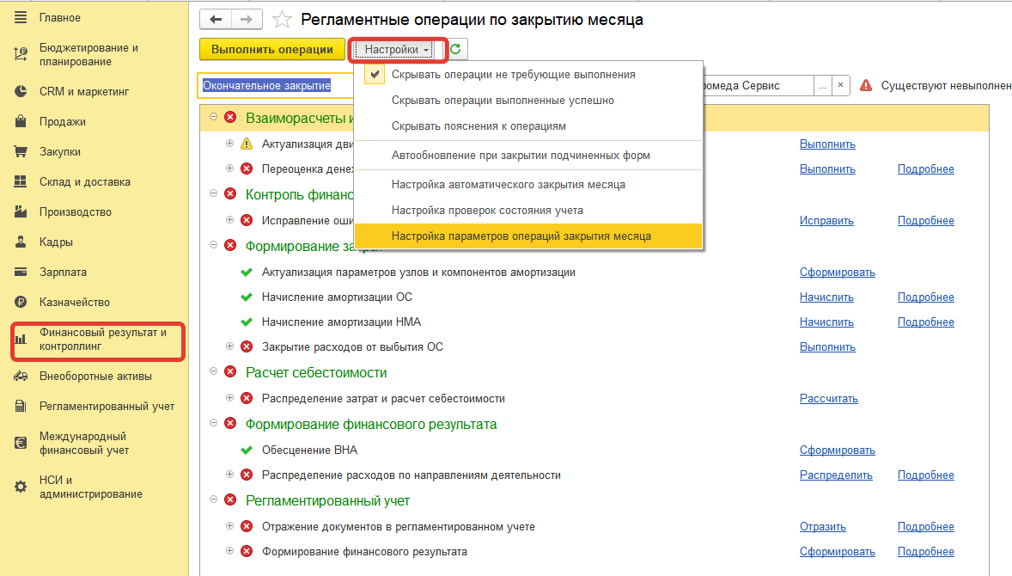Open the Продажи section in sidebar

tap(62, 122)
